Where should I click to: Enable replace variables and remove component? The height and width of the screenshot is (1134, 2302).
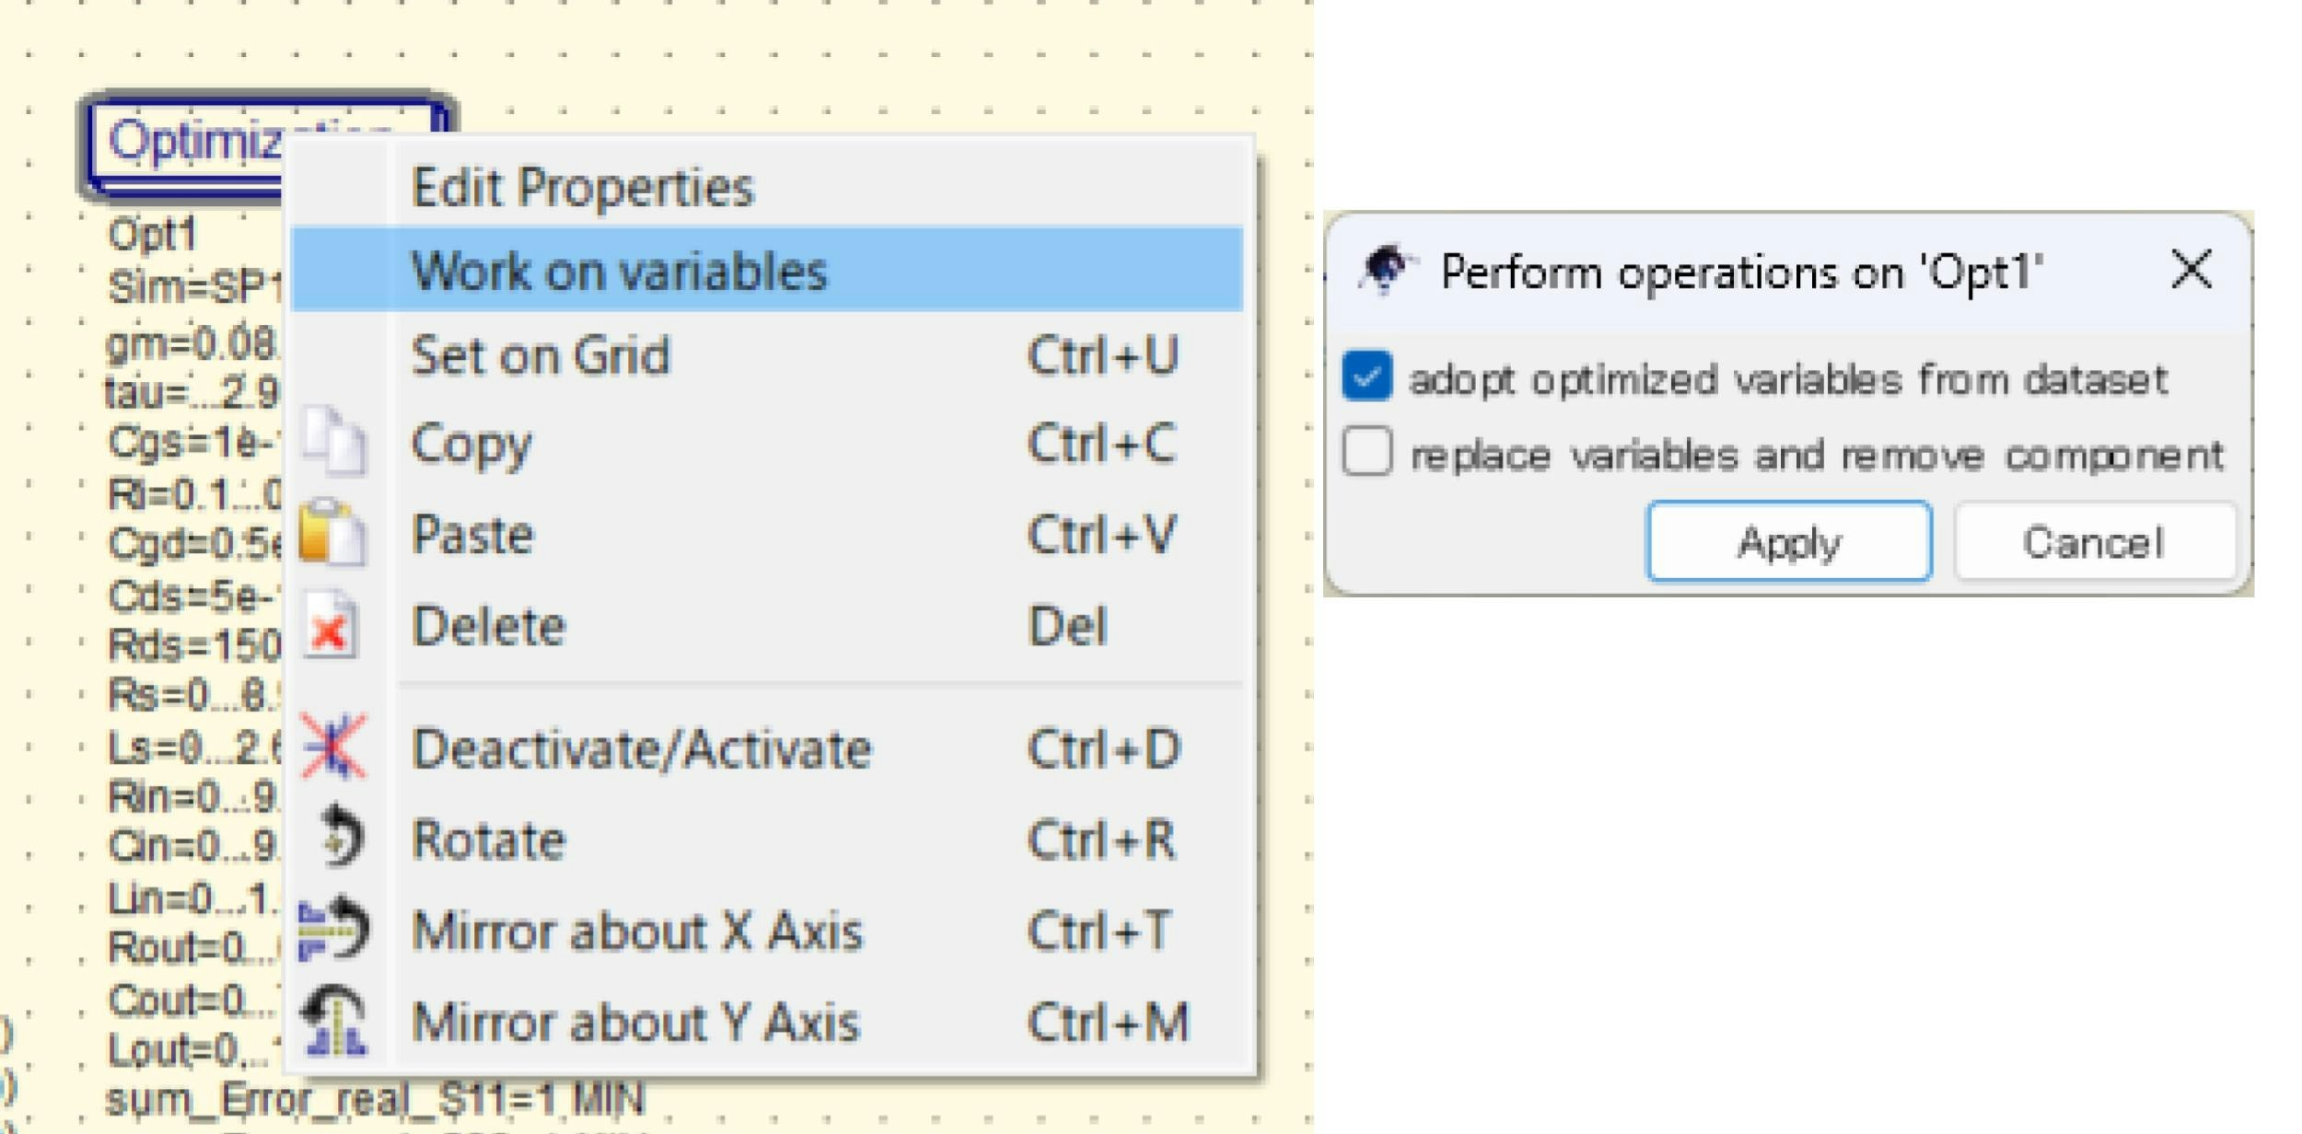tap(1366, 453)
